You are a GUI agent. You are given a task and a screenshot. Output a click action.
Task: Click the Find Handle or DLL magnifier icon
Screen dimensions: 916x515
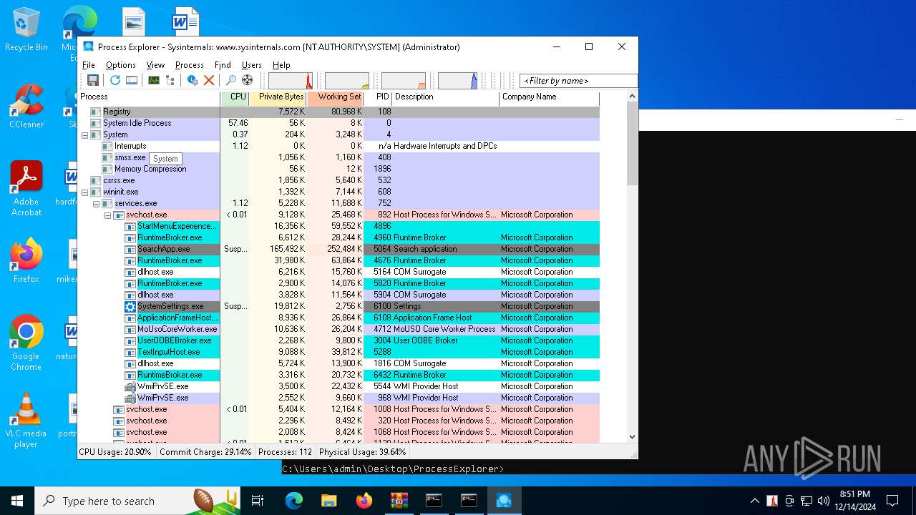pos(230,80)
